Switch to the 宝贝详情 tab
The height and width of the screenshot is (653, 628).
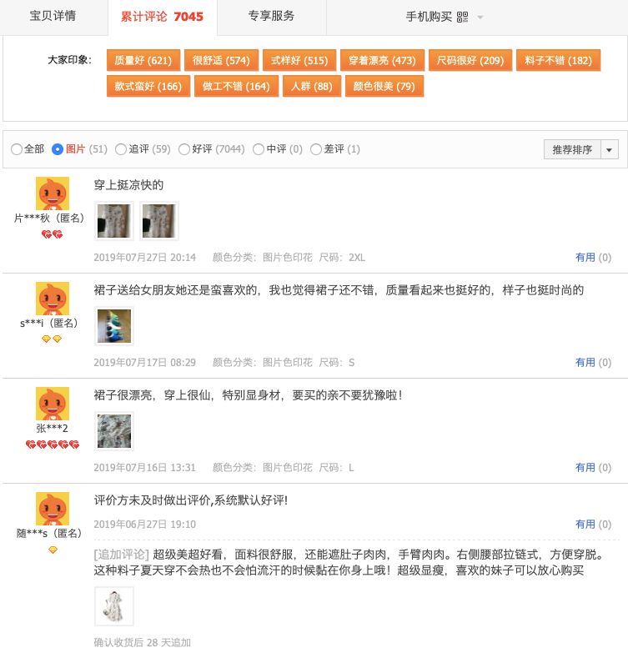(x=53, y=16)
